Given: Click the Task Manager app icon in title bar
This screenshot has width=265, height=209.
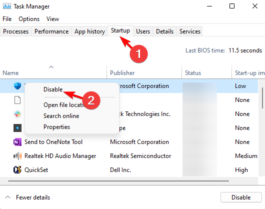Looking at the screenshot, I should tap(7, 6).
